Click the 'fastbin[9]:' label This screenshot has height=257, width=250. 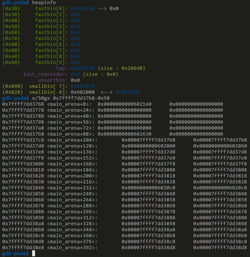tap(51, 62)
